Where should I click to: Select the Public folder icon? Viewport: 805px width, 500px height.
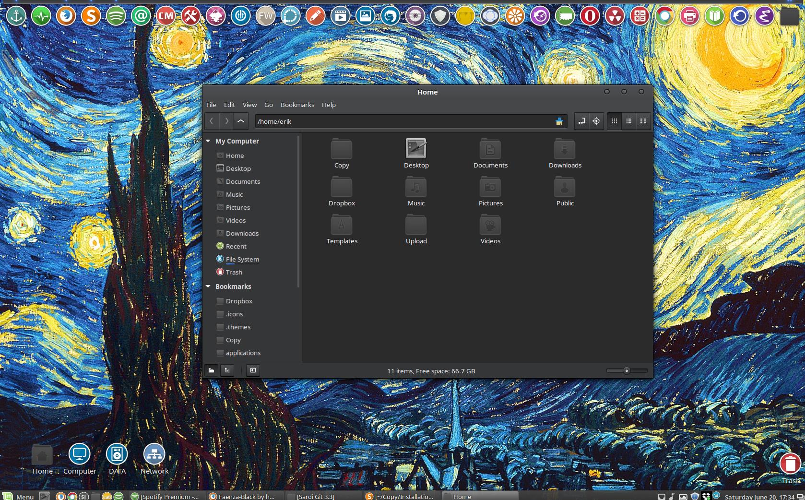click(x=565, y=187)
